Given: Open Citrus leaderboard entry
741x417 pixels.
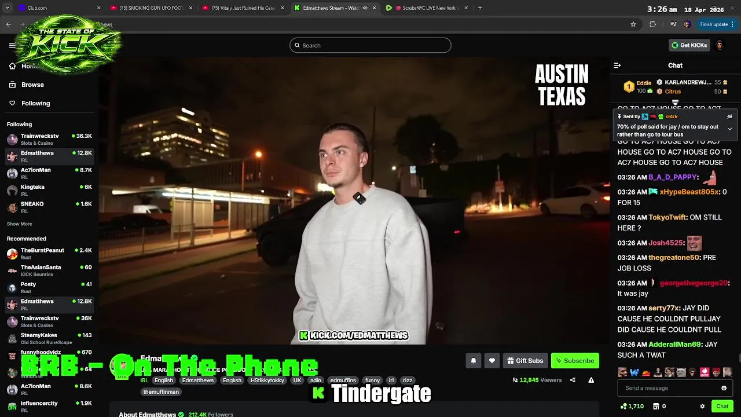Looking at the screenshot, I should pos(692,92).
